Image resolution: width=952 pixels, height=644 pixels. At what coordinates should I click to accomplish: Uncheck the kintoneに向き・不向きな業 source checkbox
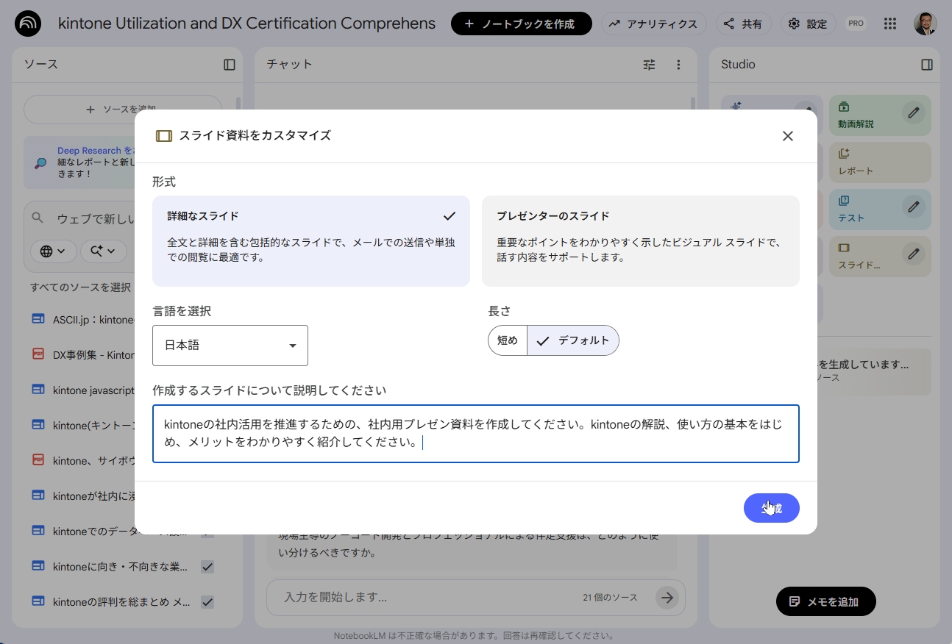pyautogui.click(x=207, y=567)
